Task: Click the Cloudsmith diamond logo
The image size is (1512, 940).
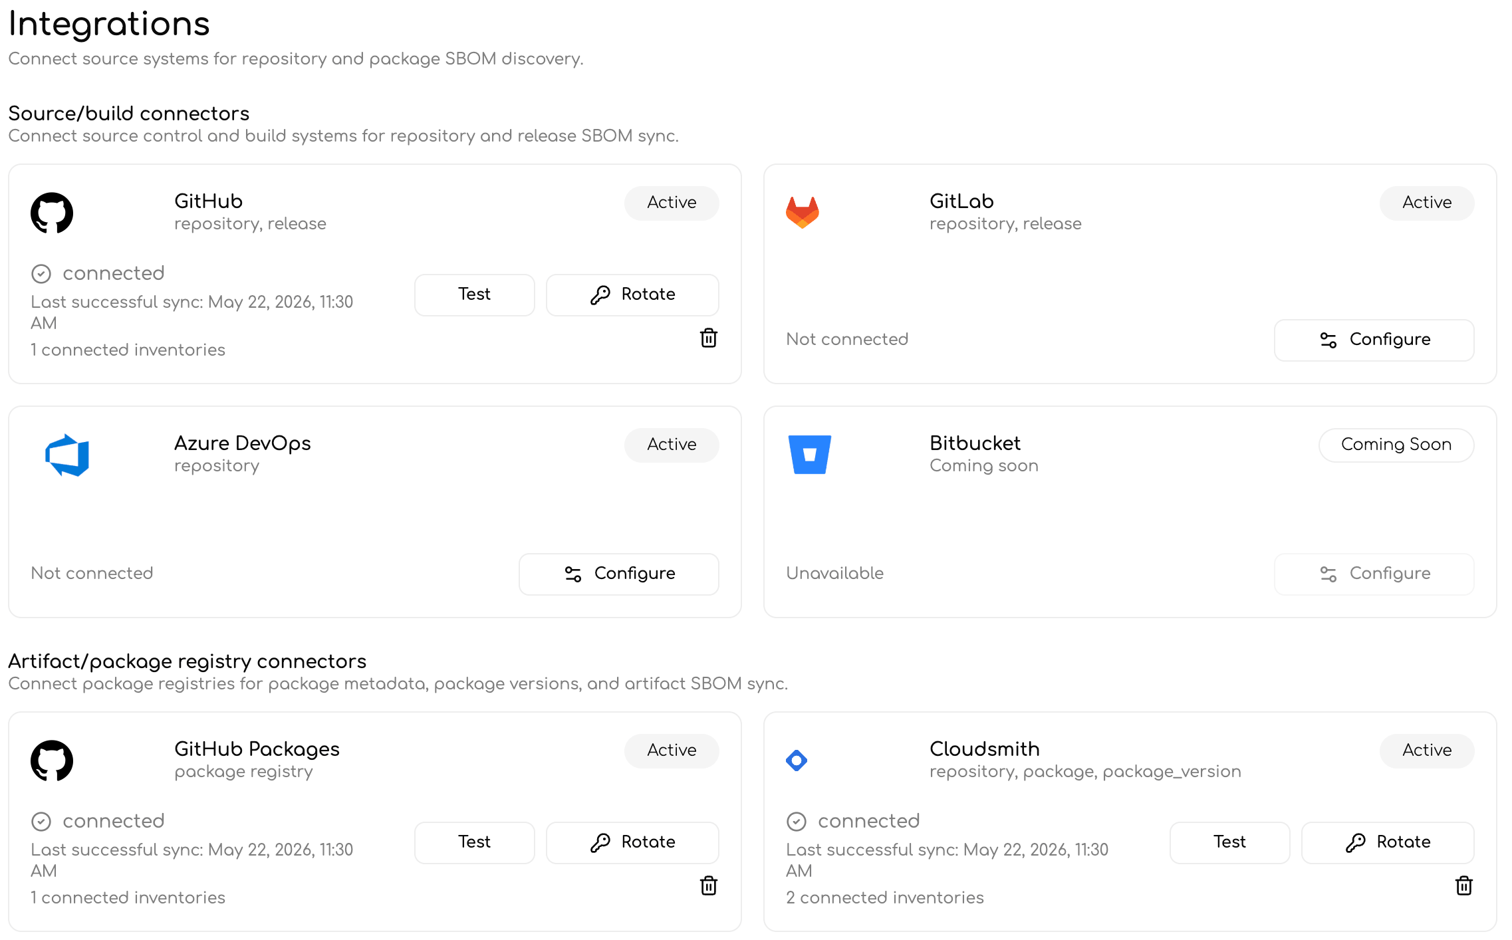Action: [797, 760]
